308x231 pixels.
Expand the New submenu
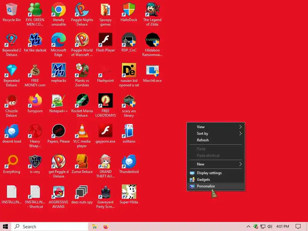tap(216, 164)
